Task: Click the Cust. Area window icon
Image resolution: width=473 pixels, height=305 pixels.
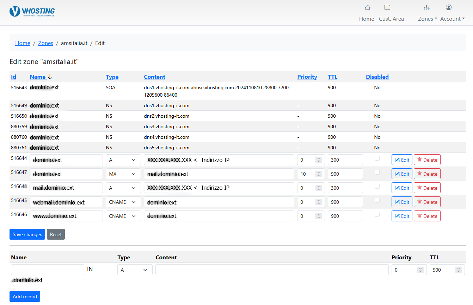Action: click(x=387, y=7)
